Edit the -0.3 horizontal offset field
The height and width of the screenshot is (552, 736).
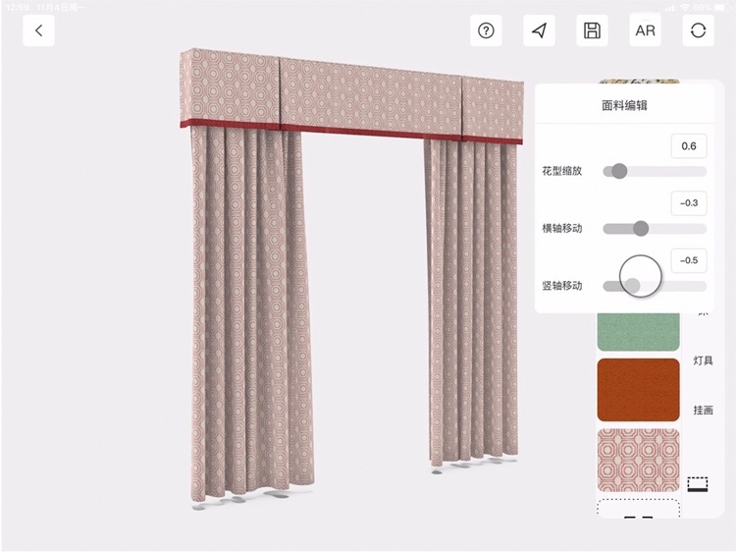689,203
